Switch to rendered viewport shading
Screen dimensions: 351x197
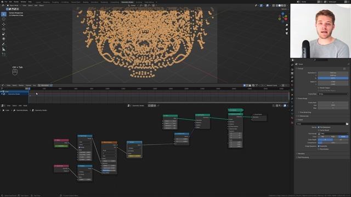coord(285,5)
